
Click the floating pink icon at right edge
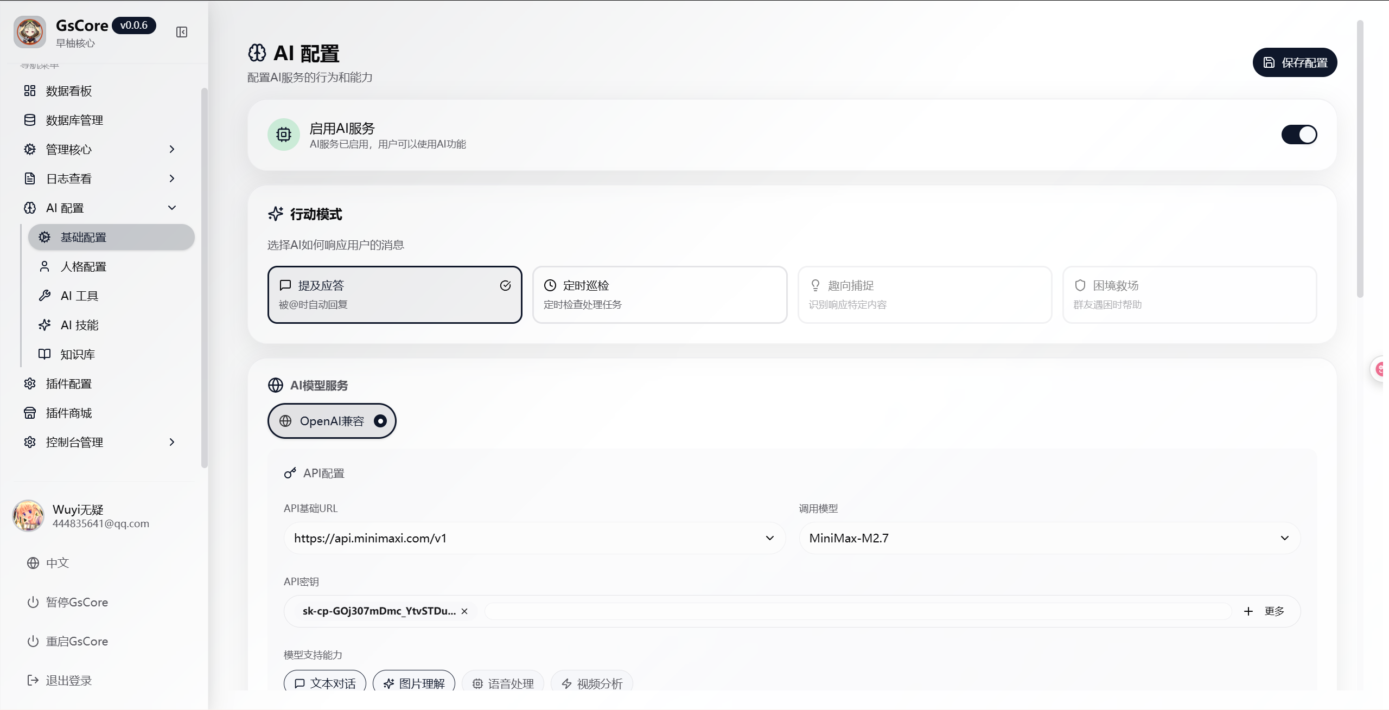pyautogui.click(x=1381, y=369)
